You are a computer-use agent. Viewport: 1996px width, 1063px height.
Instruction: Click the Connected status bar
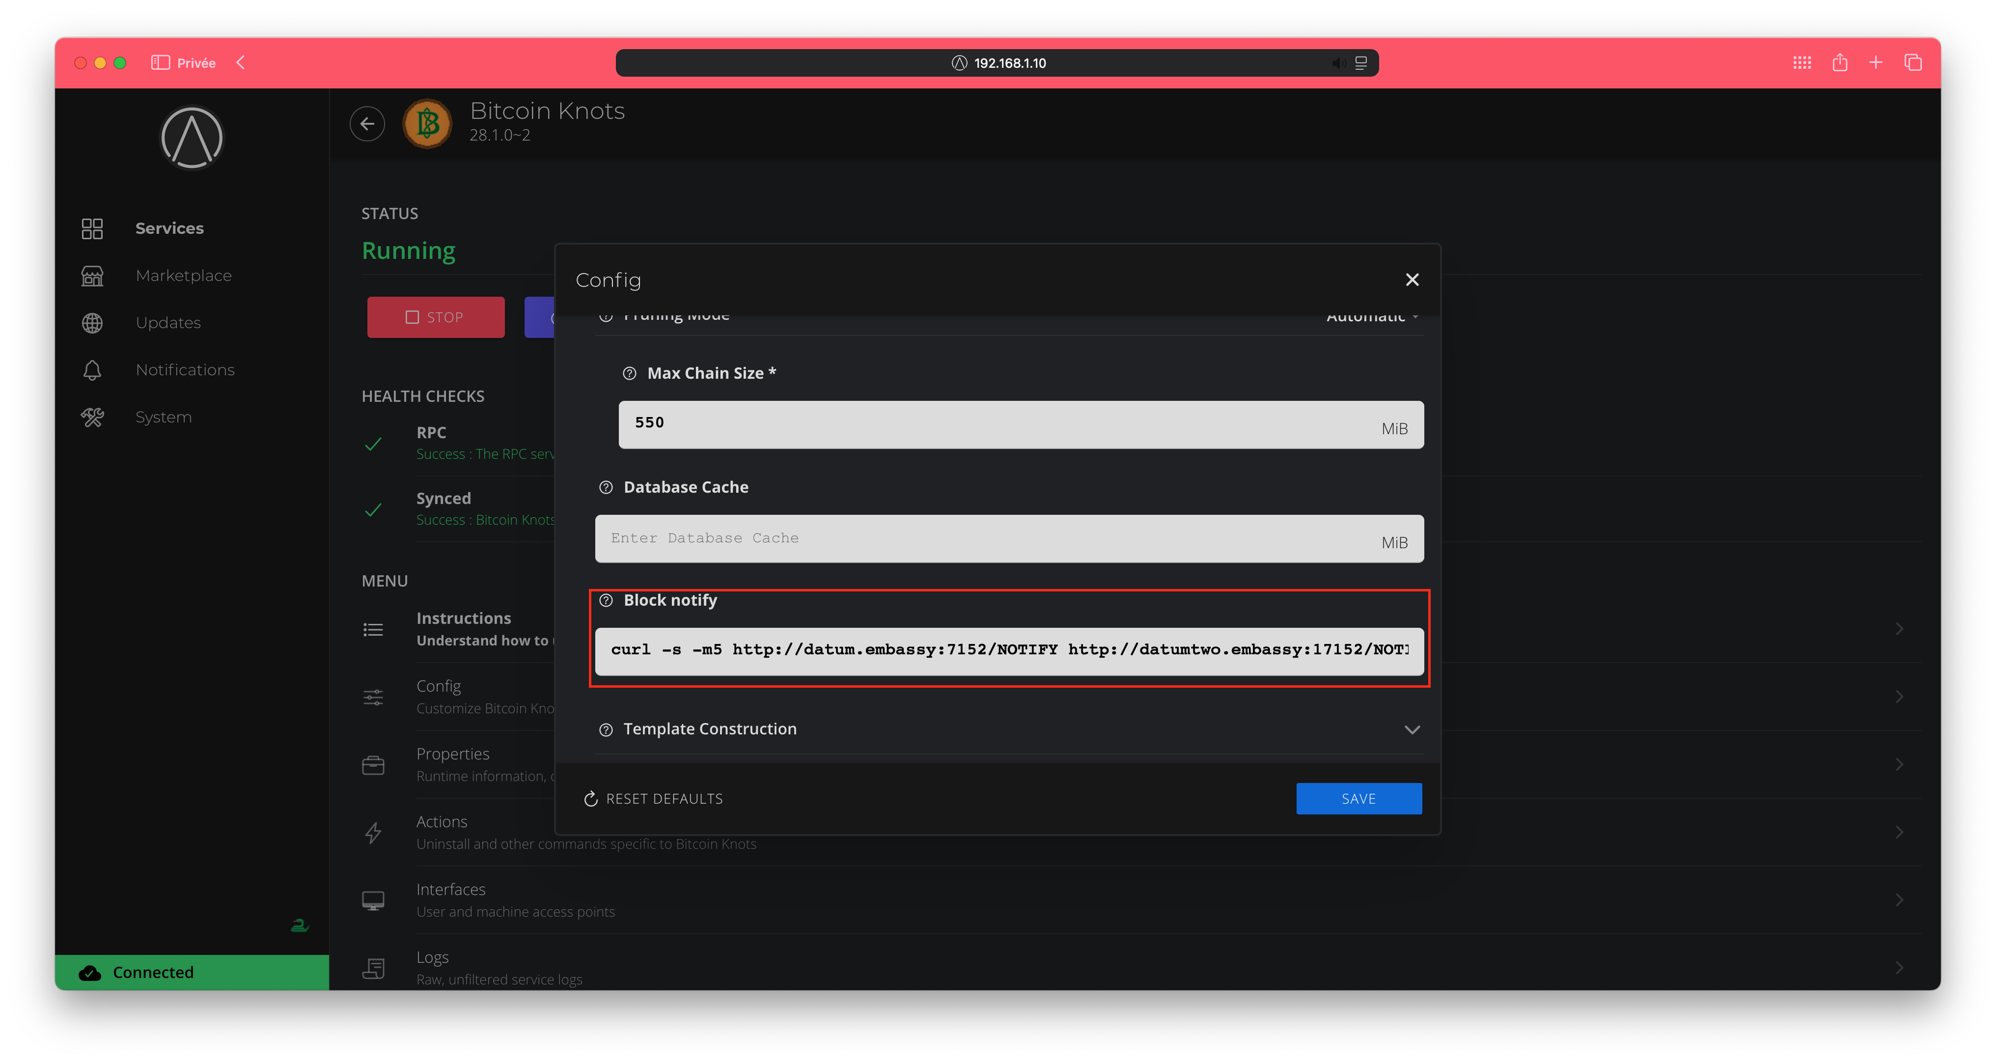click(192, 972)
